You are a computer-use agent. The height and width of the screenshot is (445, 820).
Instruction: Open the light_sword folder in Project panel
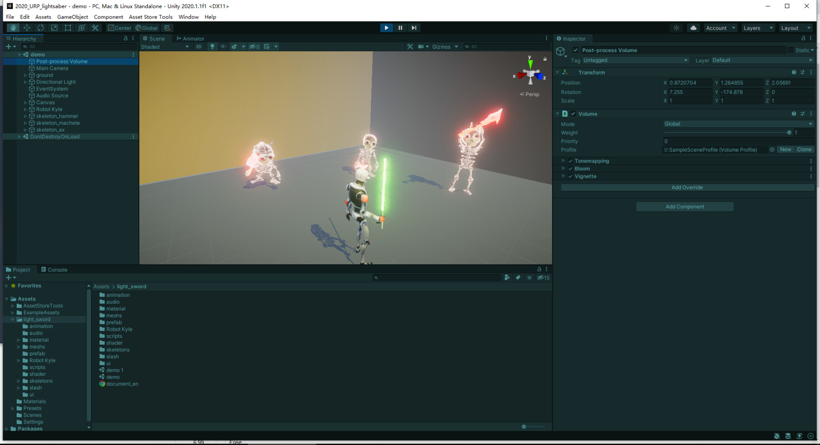point(36,319)
